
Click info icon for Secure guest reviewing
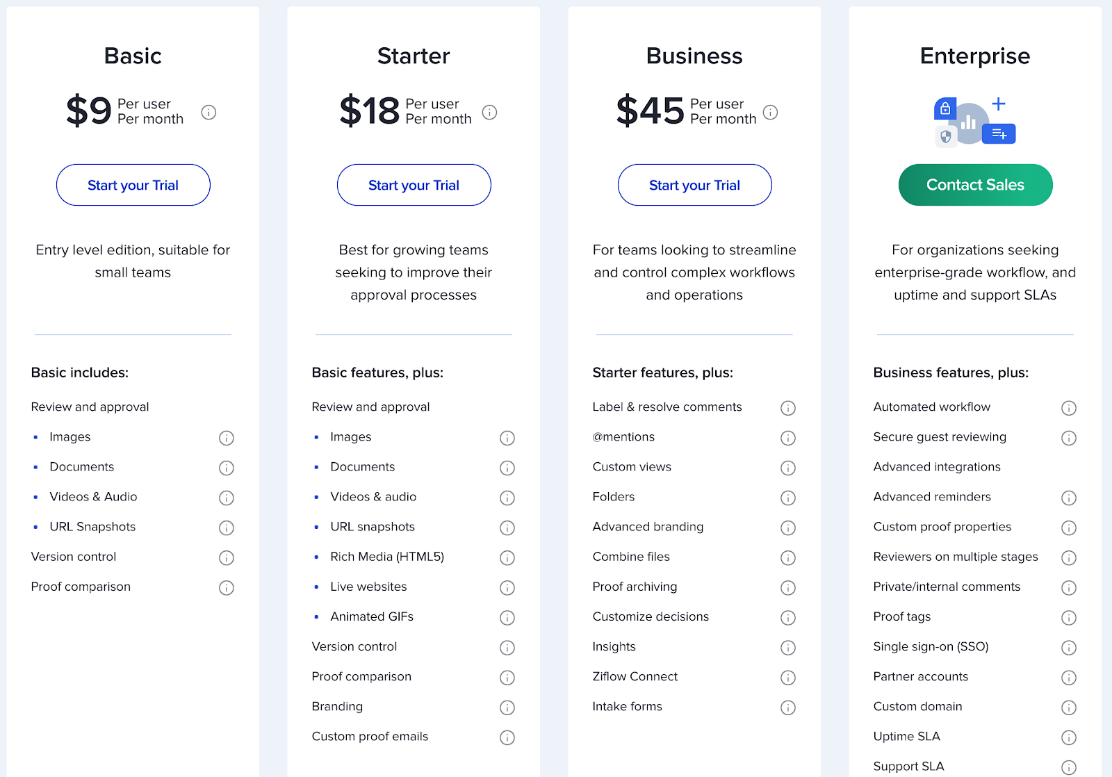click(x=1068, y=438)
